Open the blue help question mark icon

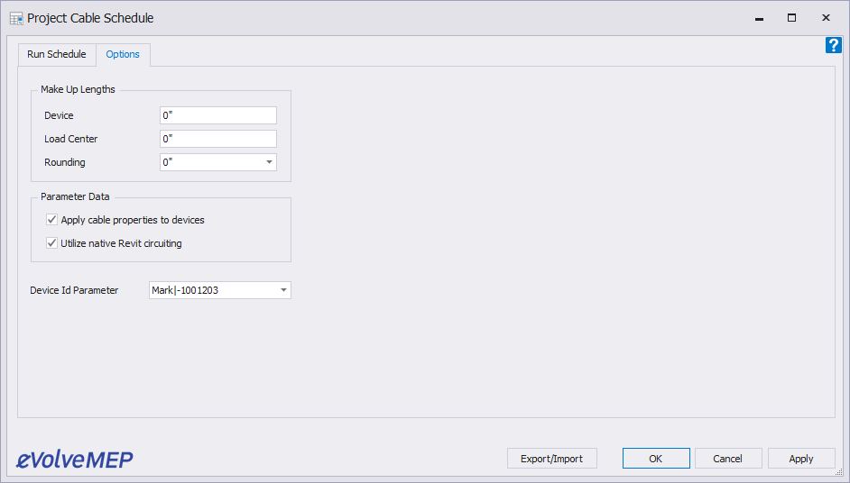click(833, 45)
